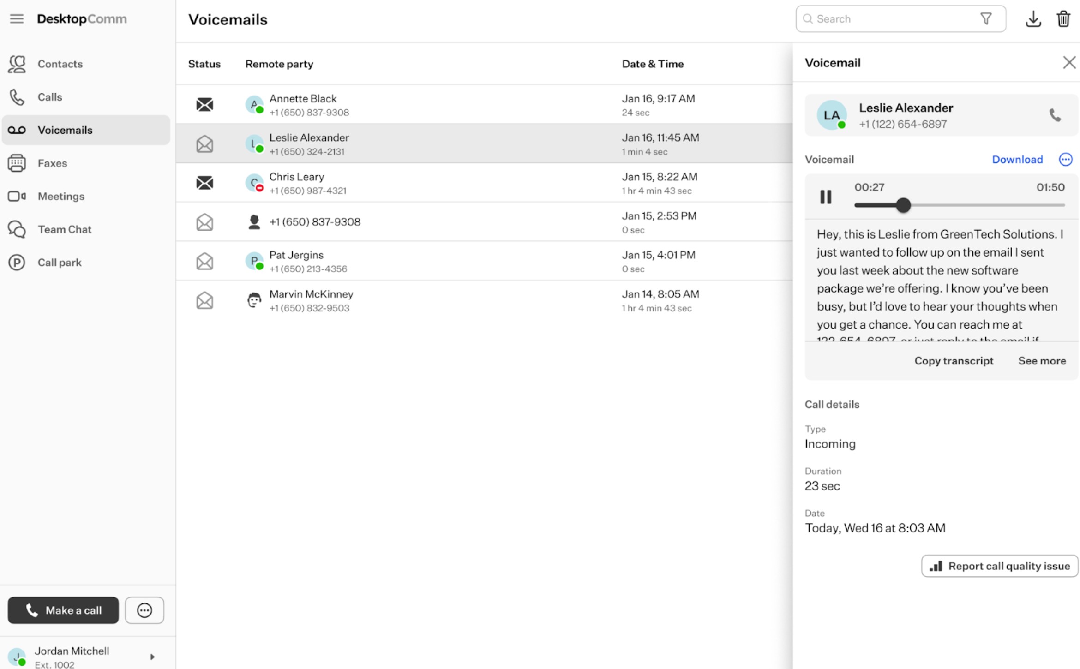1080x669 pixels.
Task: Toggle the envelope status for Marvin McKinney
Action: click(204, 300)
